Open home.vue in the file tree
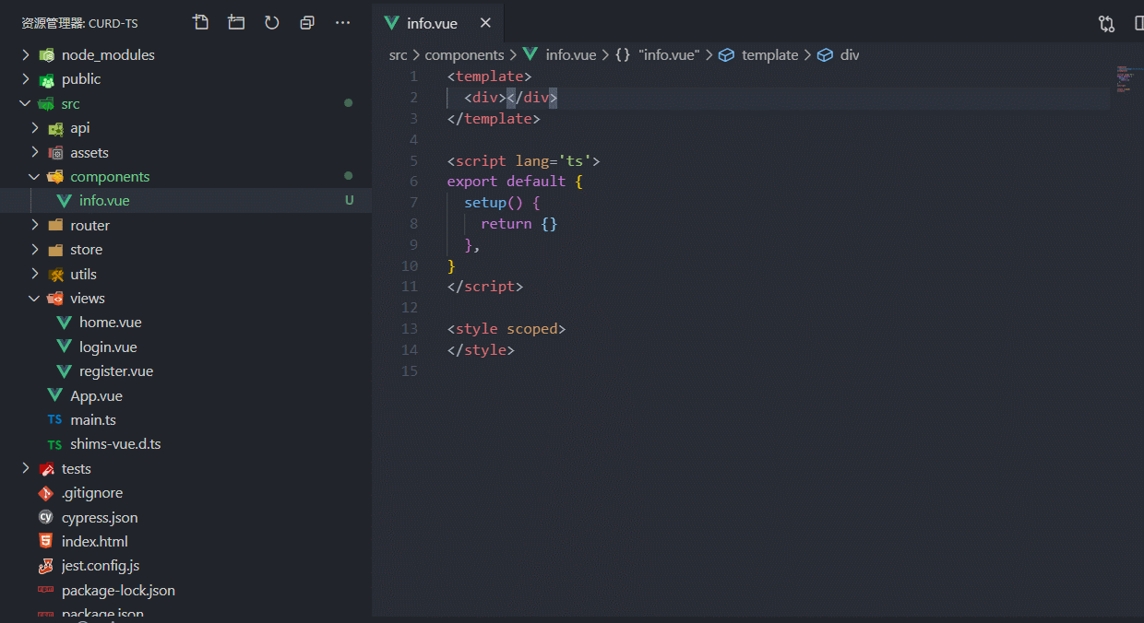The image size is (1144, 623). point(110,323)
